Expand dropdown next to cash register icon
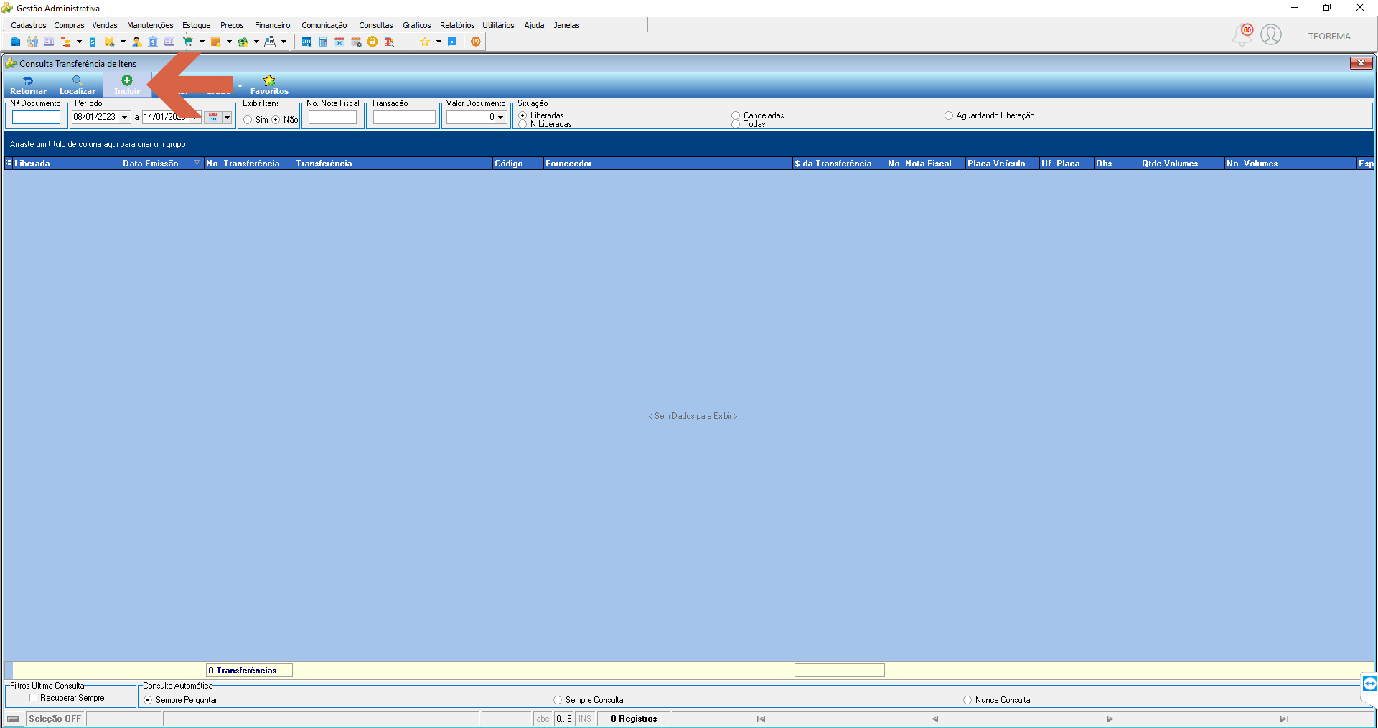 [x=283, y=42]
